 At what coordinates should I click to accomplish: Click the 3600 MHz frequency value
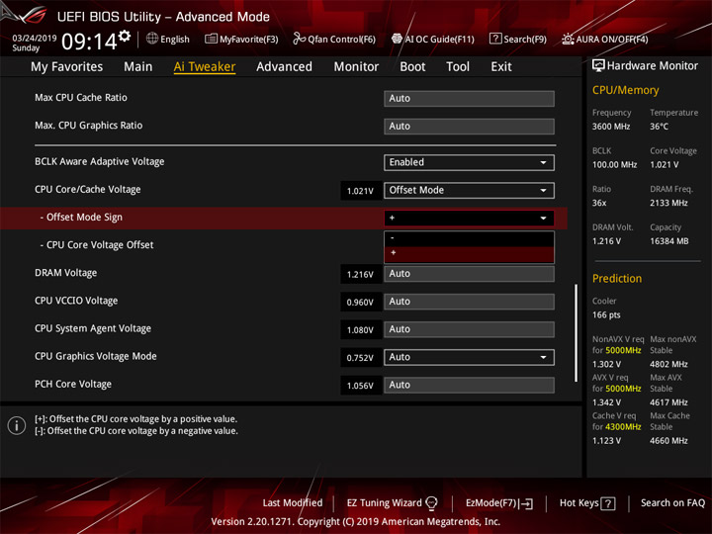[611, 127]
